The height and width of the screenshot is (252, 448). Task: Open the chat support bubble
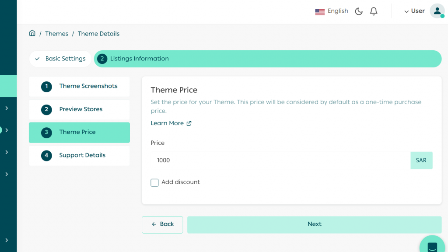pos(432,246)
